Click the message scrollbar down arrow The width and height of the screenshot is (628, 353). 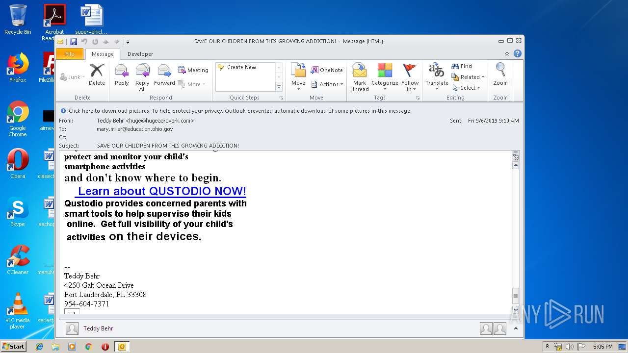click(516, 310)
